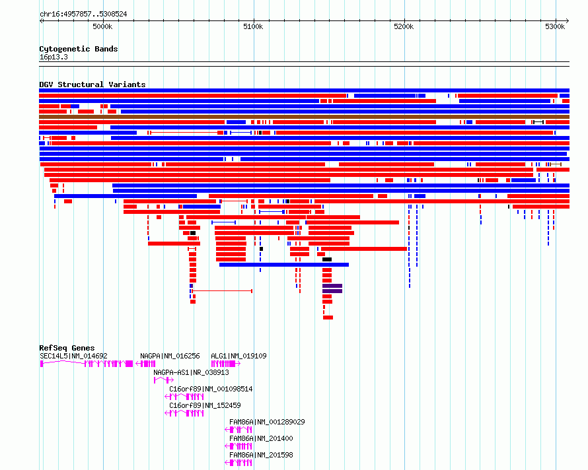Open the NAGPA-AS1|NR_038913 transcript label
The width and height of the screenshot is (588, 470).
click(x=191, y=372)
